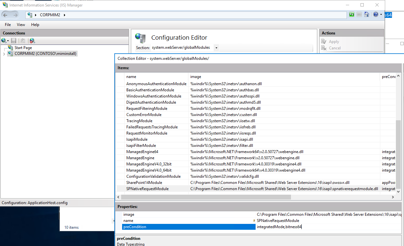Click the Cancel icon in Actions pane

(323, 48)
